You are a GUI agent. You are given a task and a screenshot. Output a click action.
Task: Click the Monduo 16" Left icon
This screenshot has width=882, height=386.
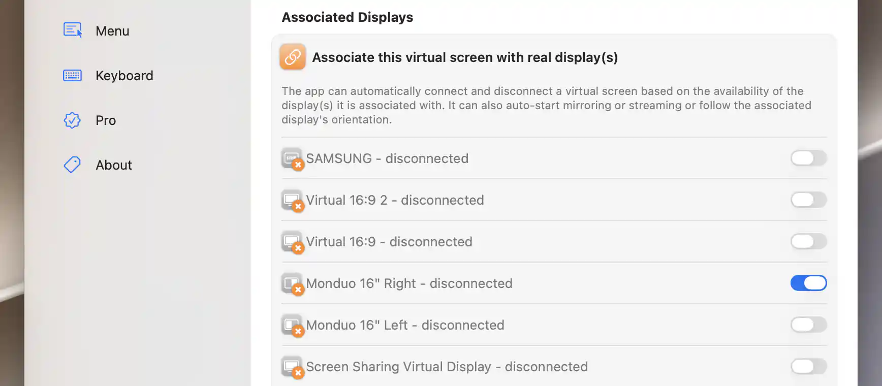293,326
